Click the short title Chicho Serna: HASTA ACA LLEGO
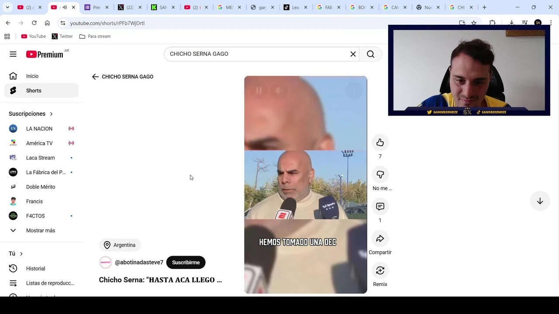 pos(160,280)
